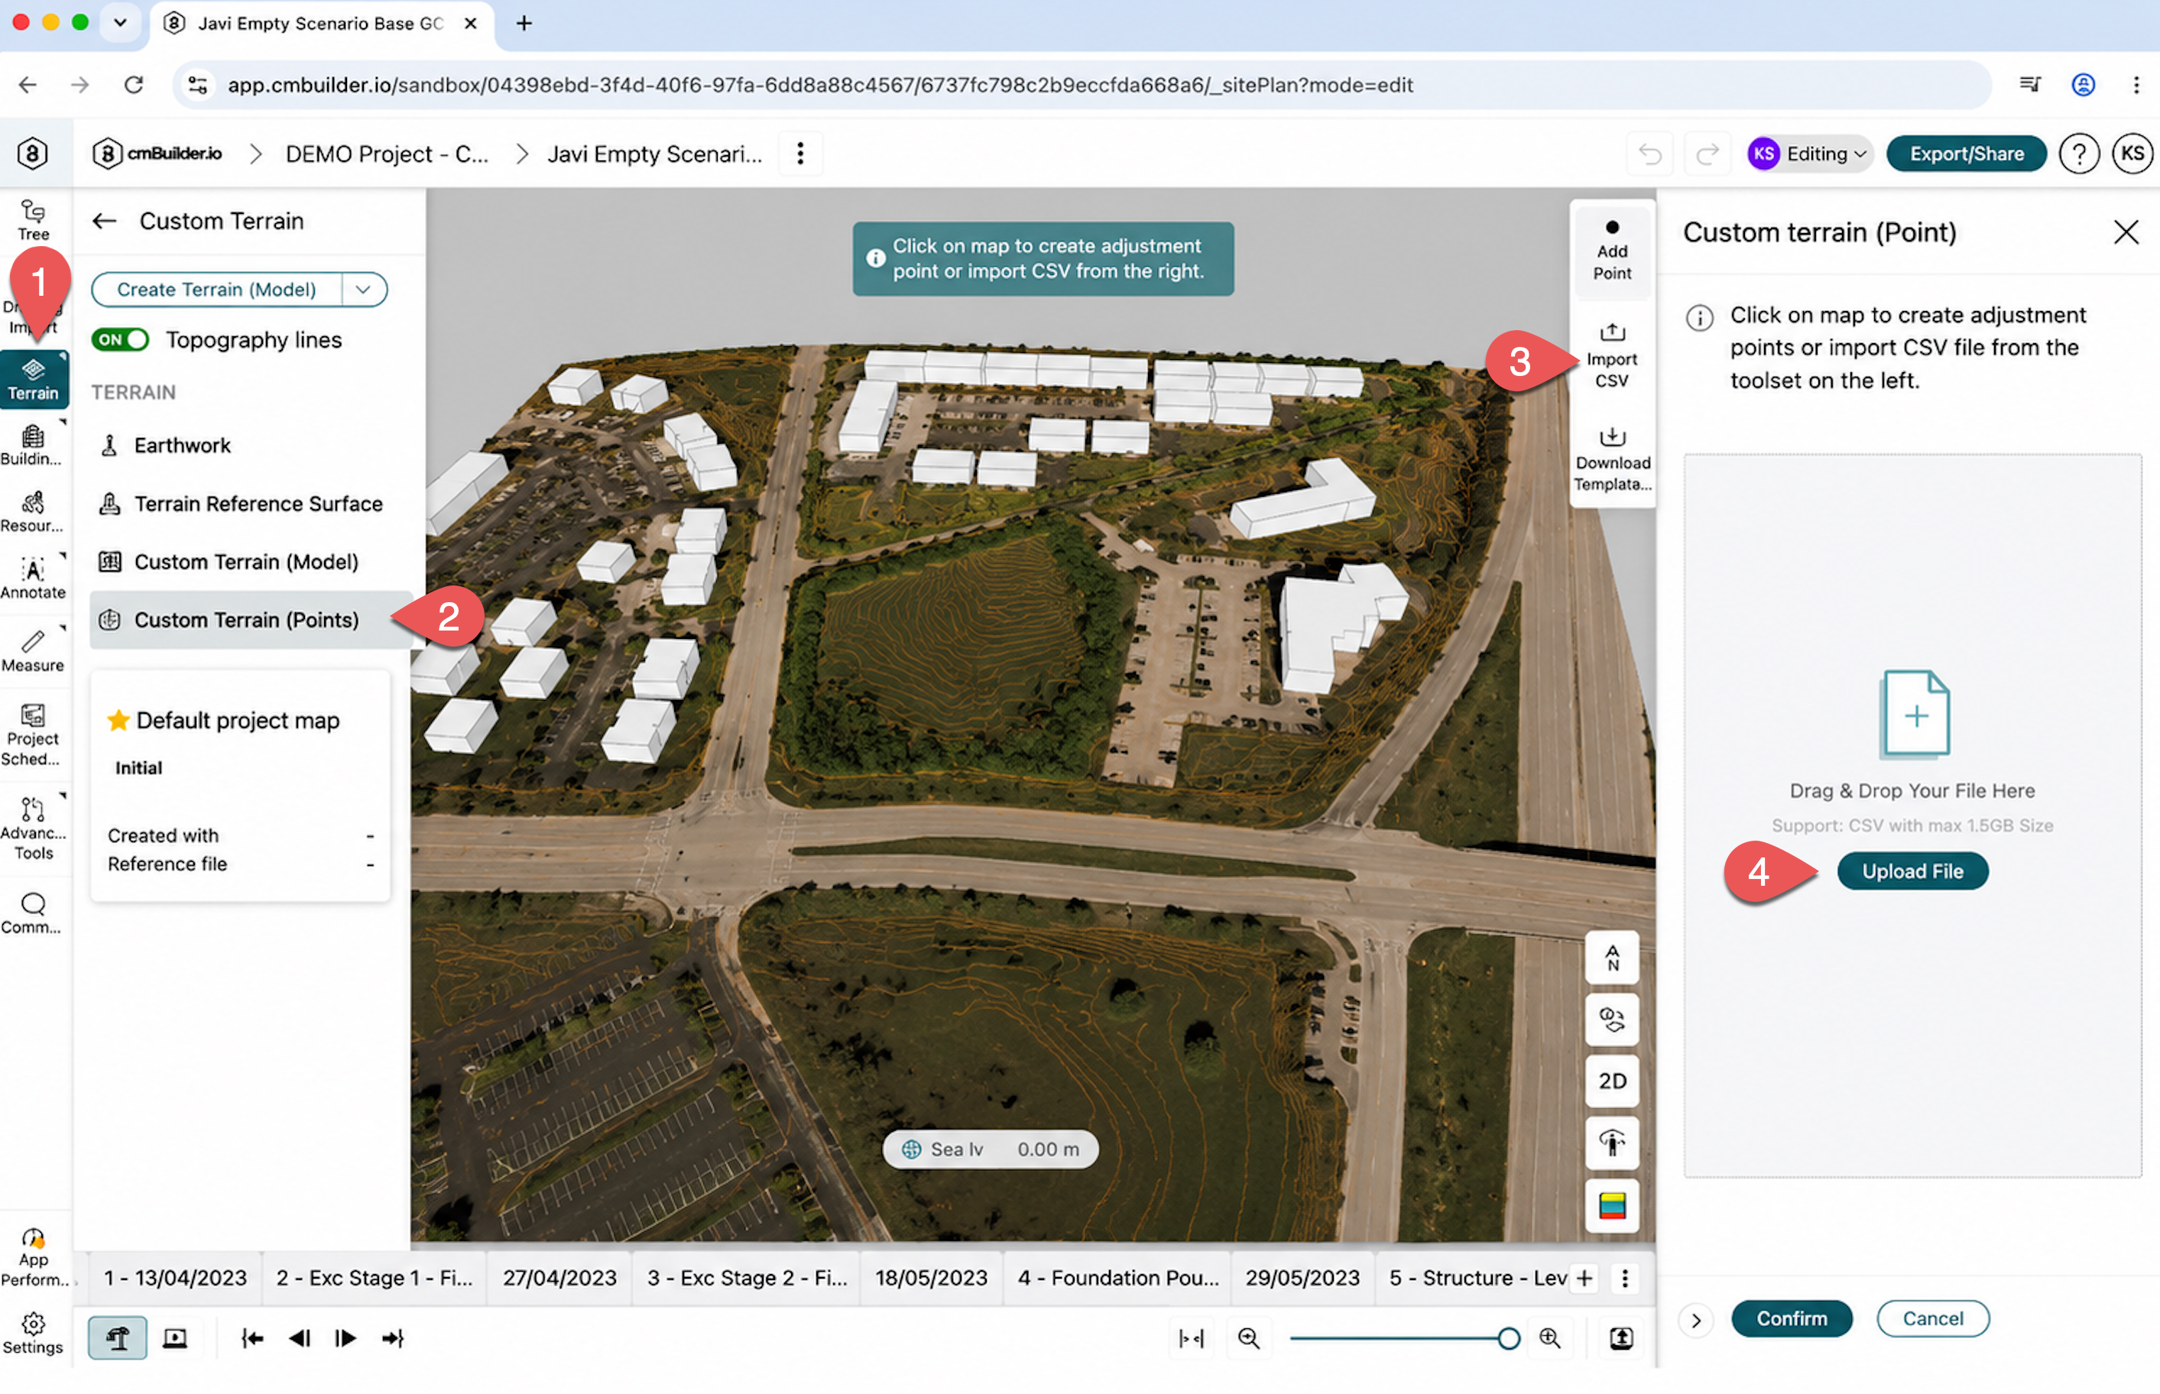
Task: Switch the map to 2D view
Action: pyautogui.click(x=1612, y=1081)
